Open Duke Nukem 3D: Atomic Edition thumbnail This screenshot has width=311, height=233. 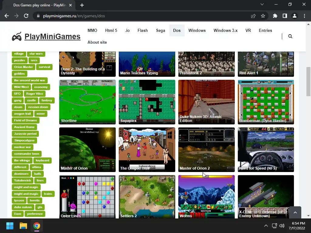point(206,102)
